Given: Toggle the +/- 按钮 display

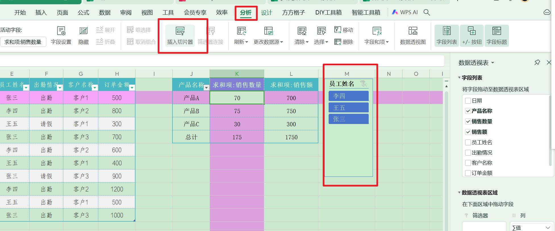Looking at the screenshot, I should pos(472,35).
